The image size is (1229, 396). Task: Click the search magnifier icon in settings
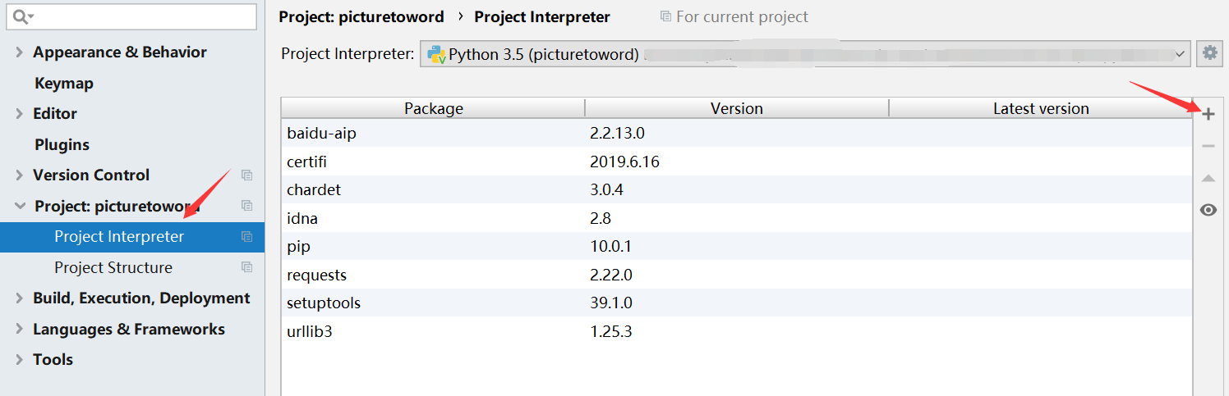(x=21, y=16)
